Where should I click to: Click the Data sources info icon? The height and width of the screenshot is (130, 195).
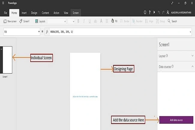click(172, 66)
